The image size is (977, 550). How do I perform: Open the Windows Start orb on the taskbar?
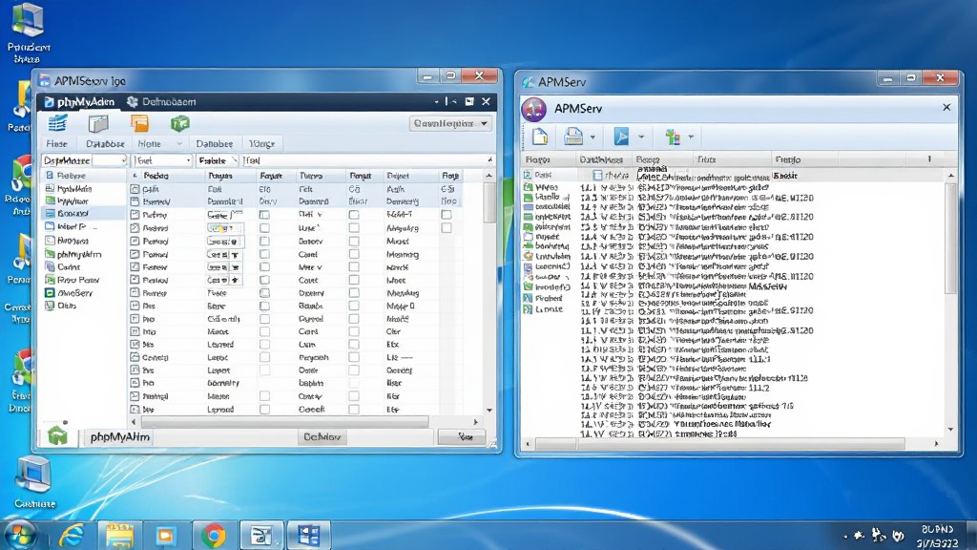click(x=20, y=535)
